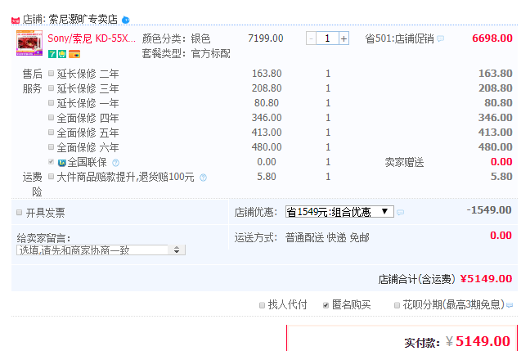Viewport: 521px width, 351px height.
Task: Click the blue 全国联保 shield icon
Action: click(62, 163)
